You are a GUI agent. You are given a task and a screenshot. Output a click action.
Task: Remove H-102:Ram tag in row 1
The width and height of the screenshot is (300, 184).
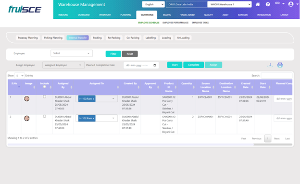click(94, 99)
